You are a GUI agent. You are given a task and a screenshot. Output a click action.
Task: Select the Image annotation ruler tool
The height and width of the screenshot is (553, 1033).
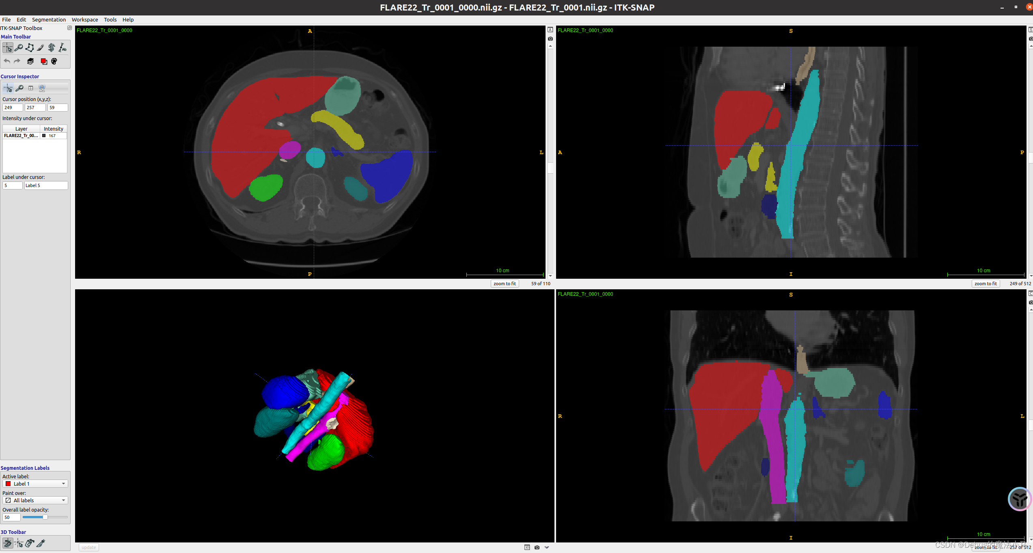(63, 48)
